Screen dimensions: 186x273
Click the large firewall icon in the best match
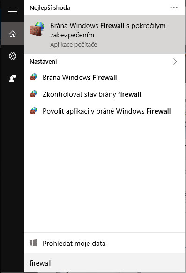(x=37, y=29)
